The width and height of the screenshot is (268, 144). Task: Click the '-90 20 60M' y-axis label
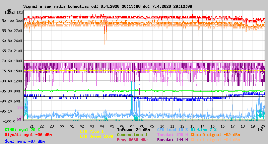pos(10,101)
